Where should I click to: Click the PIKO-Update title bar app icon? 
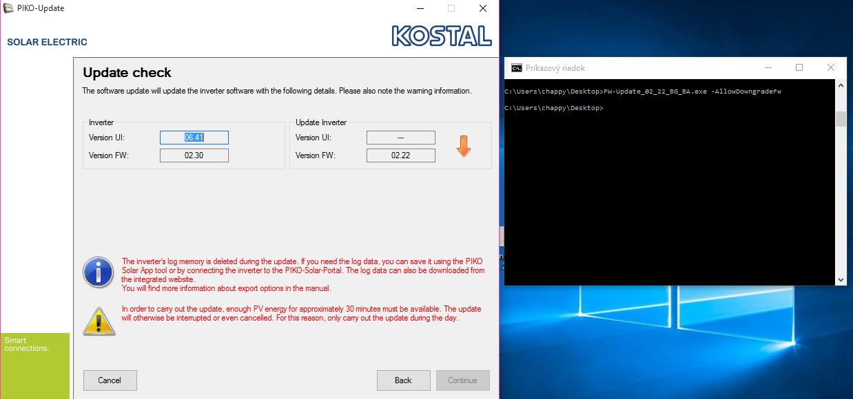pyautogui.click(x=8, y=8)
